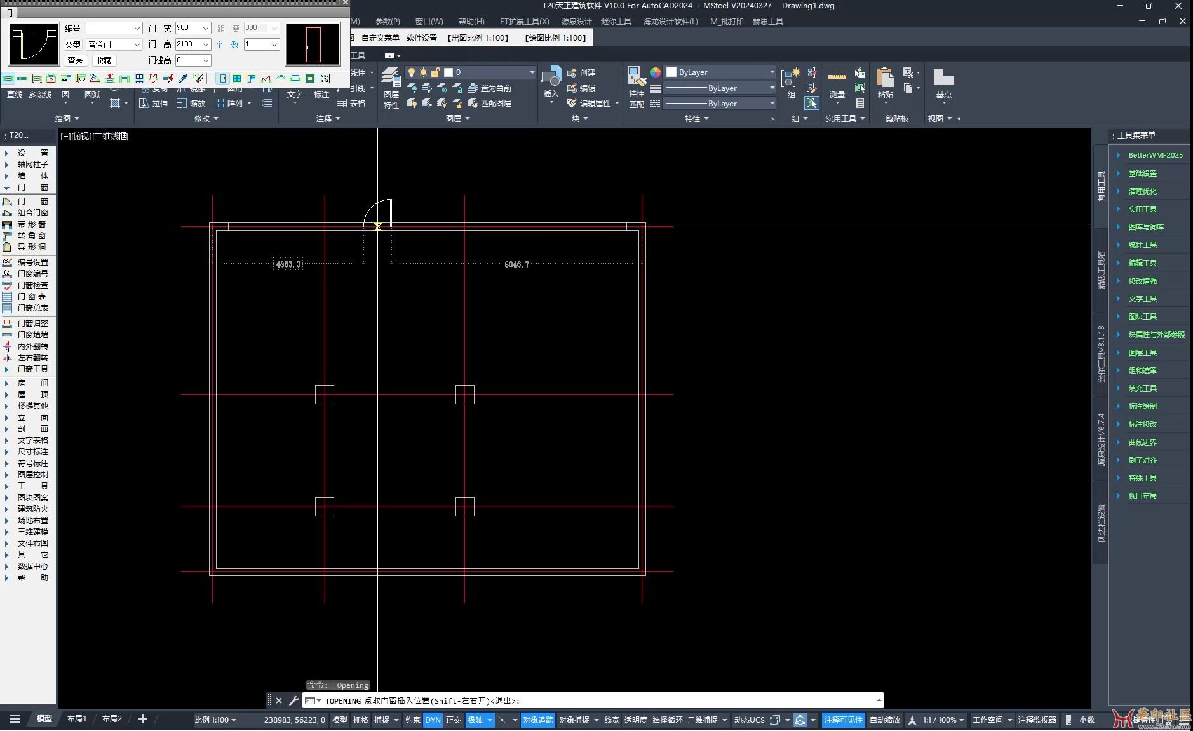Open the 门宽 door width dropdown
This screenshot has width=1193, height=731.
pyautogui.click(x=206, y=28)
